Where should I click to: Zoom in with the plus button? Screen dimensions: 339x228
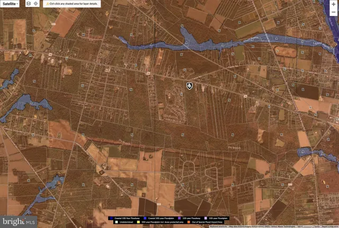click(x=333, y=4)
